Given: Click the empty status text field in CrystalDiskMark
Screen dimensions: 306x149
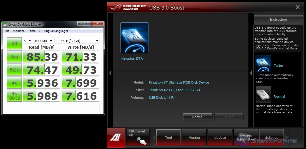Looking at the screenshot, I should pos(53,107).
